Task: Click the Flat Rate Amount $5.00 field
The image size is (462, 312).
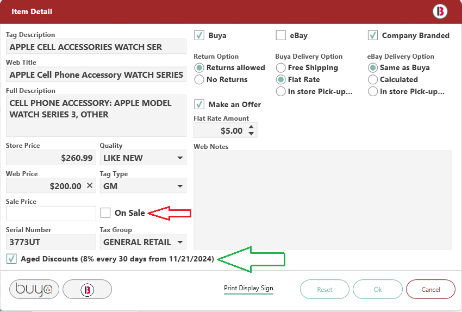Action: 226,130
